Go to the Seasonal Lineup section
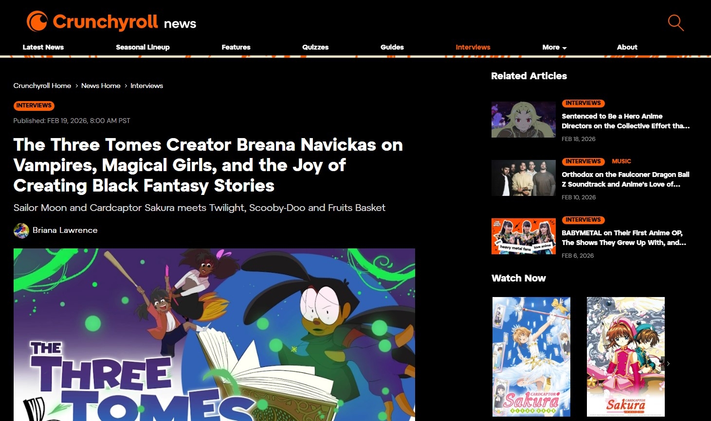 coord(143,47)
